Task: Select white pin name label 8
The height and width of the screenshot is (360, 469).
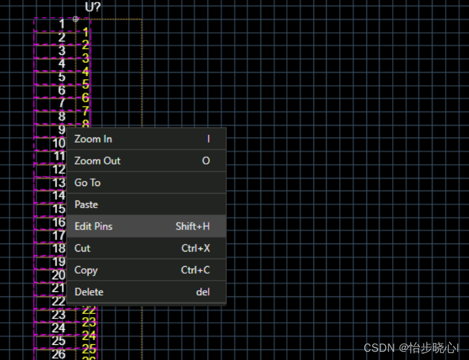Action: pos(61,117)
